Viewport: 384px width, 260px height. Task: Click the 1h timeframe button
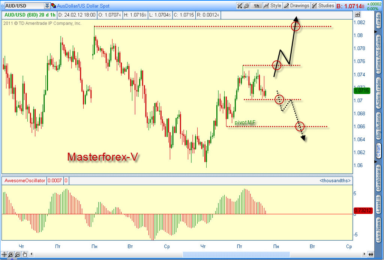point(256,6)
